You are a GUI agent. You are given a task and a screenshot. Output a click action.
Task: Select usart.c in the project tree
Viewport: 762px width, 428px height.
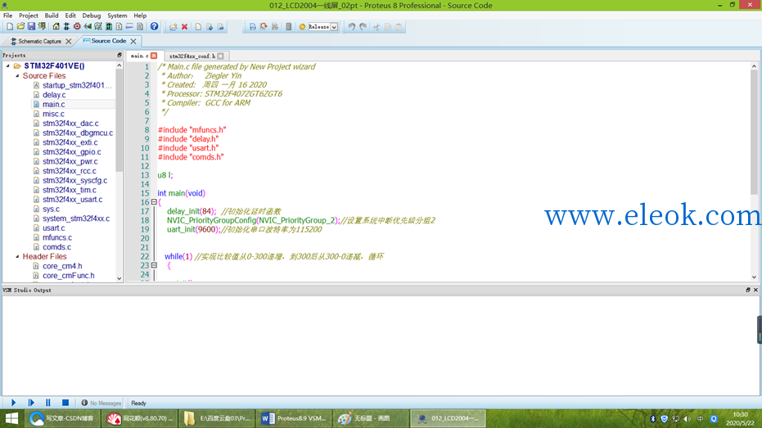[x=53, y=228]
